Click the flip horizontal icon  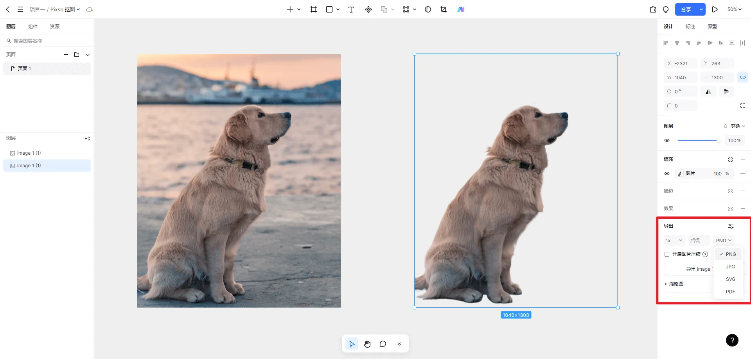(708, 91)
